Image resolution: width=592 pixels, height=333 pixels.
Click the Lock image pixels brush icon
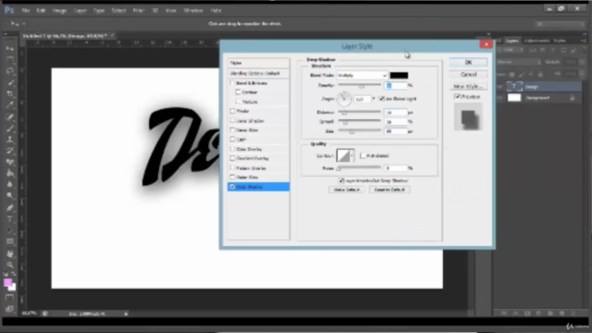(522, 74)
